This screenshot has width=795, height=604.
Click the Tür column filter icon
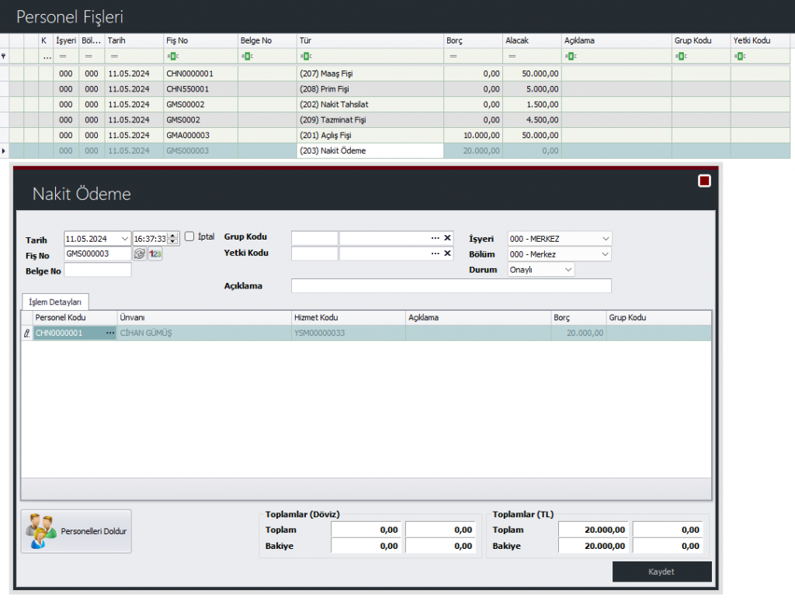[305, 56]
